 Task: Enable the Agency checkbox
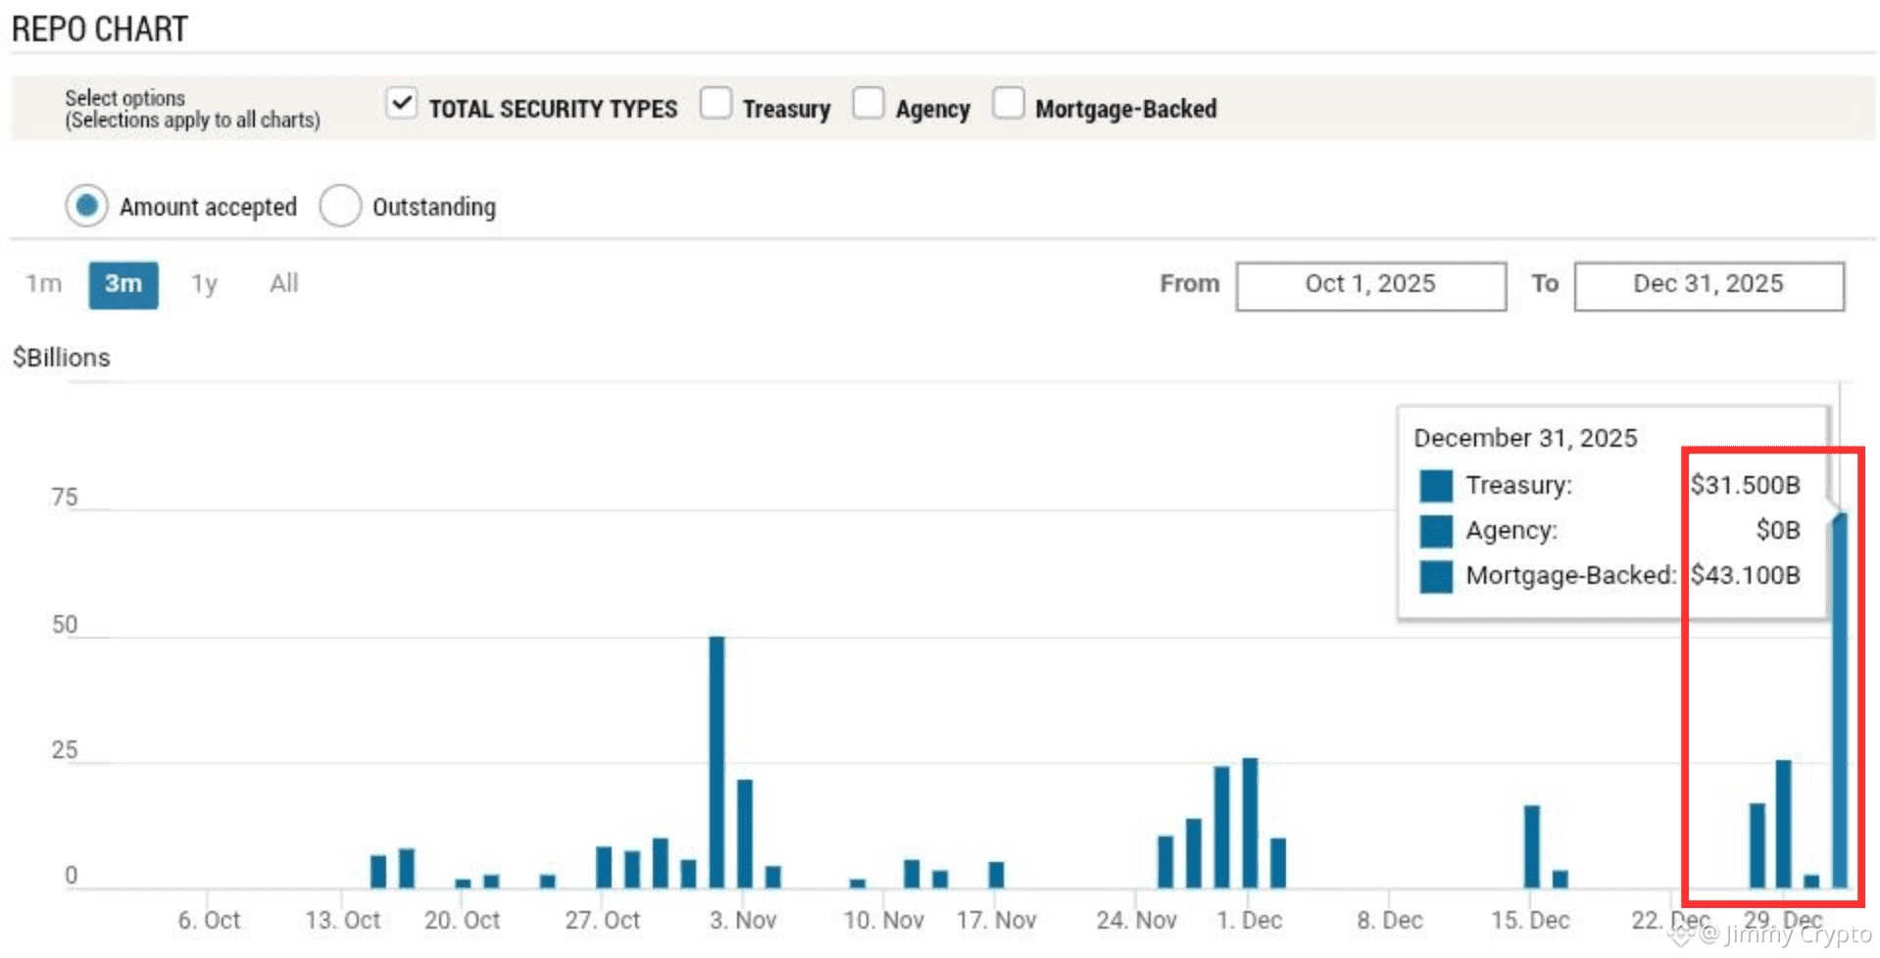coord(868,103)
